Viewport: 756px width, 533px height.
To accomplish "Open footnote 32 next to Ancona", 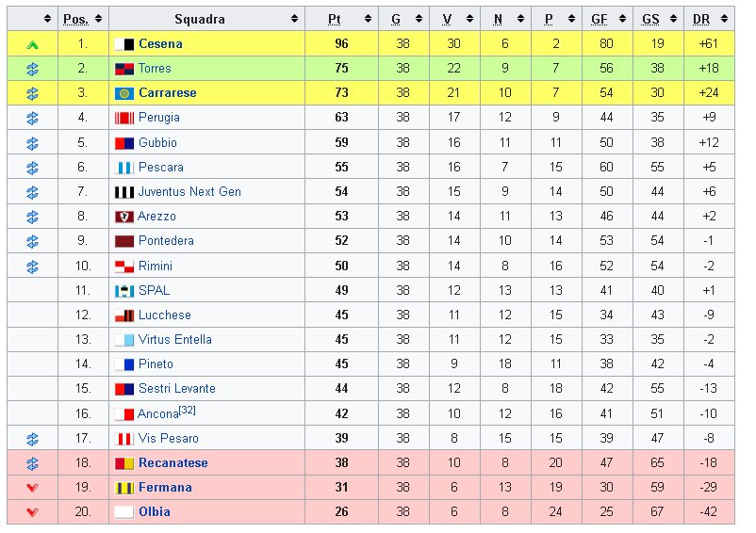I will click(188, 411).
